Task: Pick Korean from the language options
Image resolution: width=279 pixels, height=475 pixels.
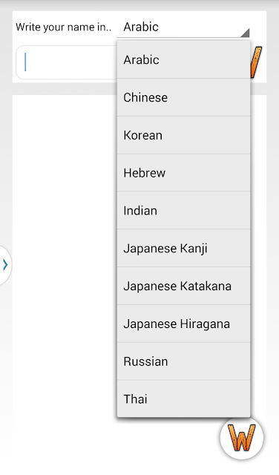Action: (183, 135)
